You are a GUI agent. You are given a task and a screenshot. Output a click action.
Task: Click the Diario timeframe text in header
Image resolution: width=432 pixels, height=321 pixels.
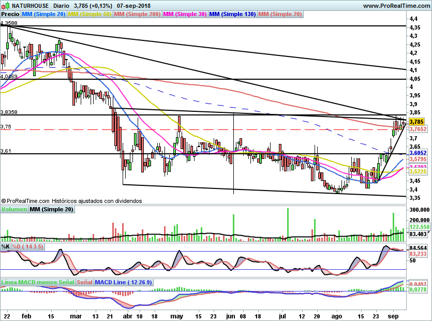[x=62, y=6]
